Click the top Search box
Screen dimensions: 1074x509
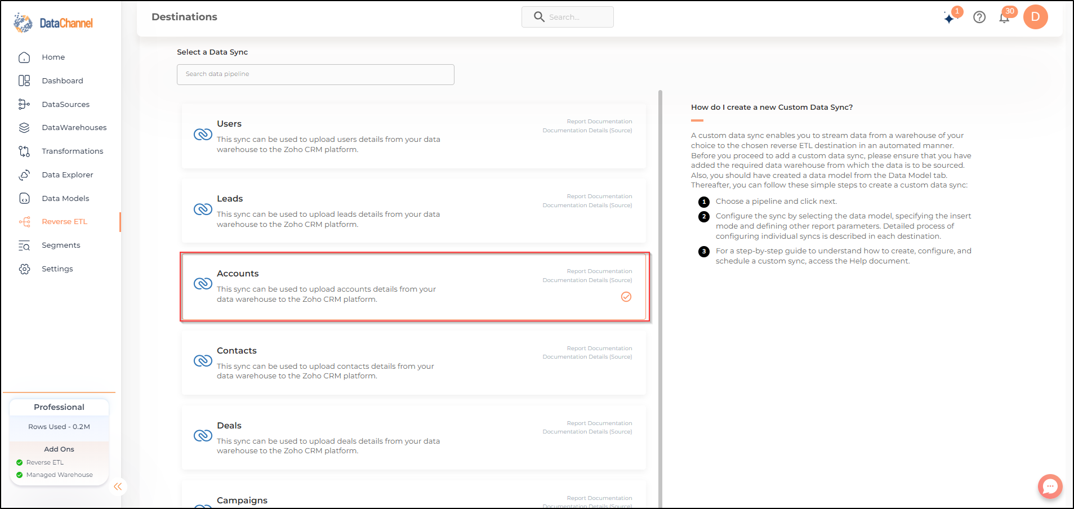click(568, 17)
